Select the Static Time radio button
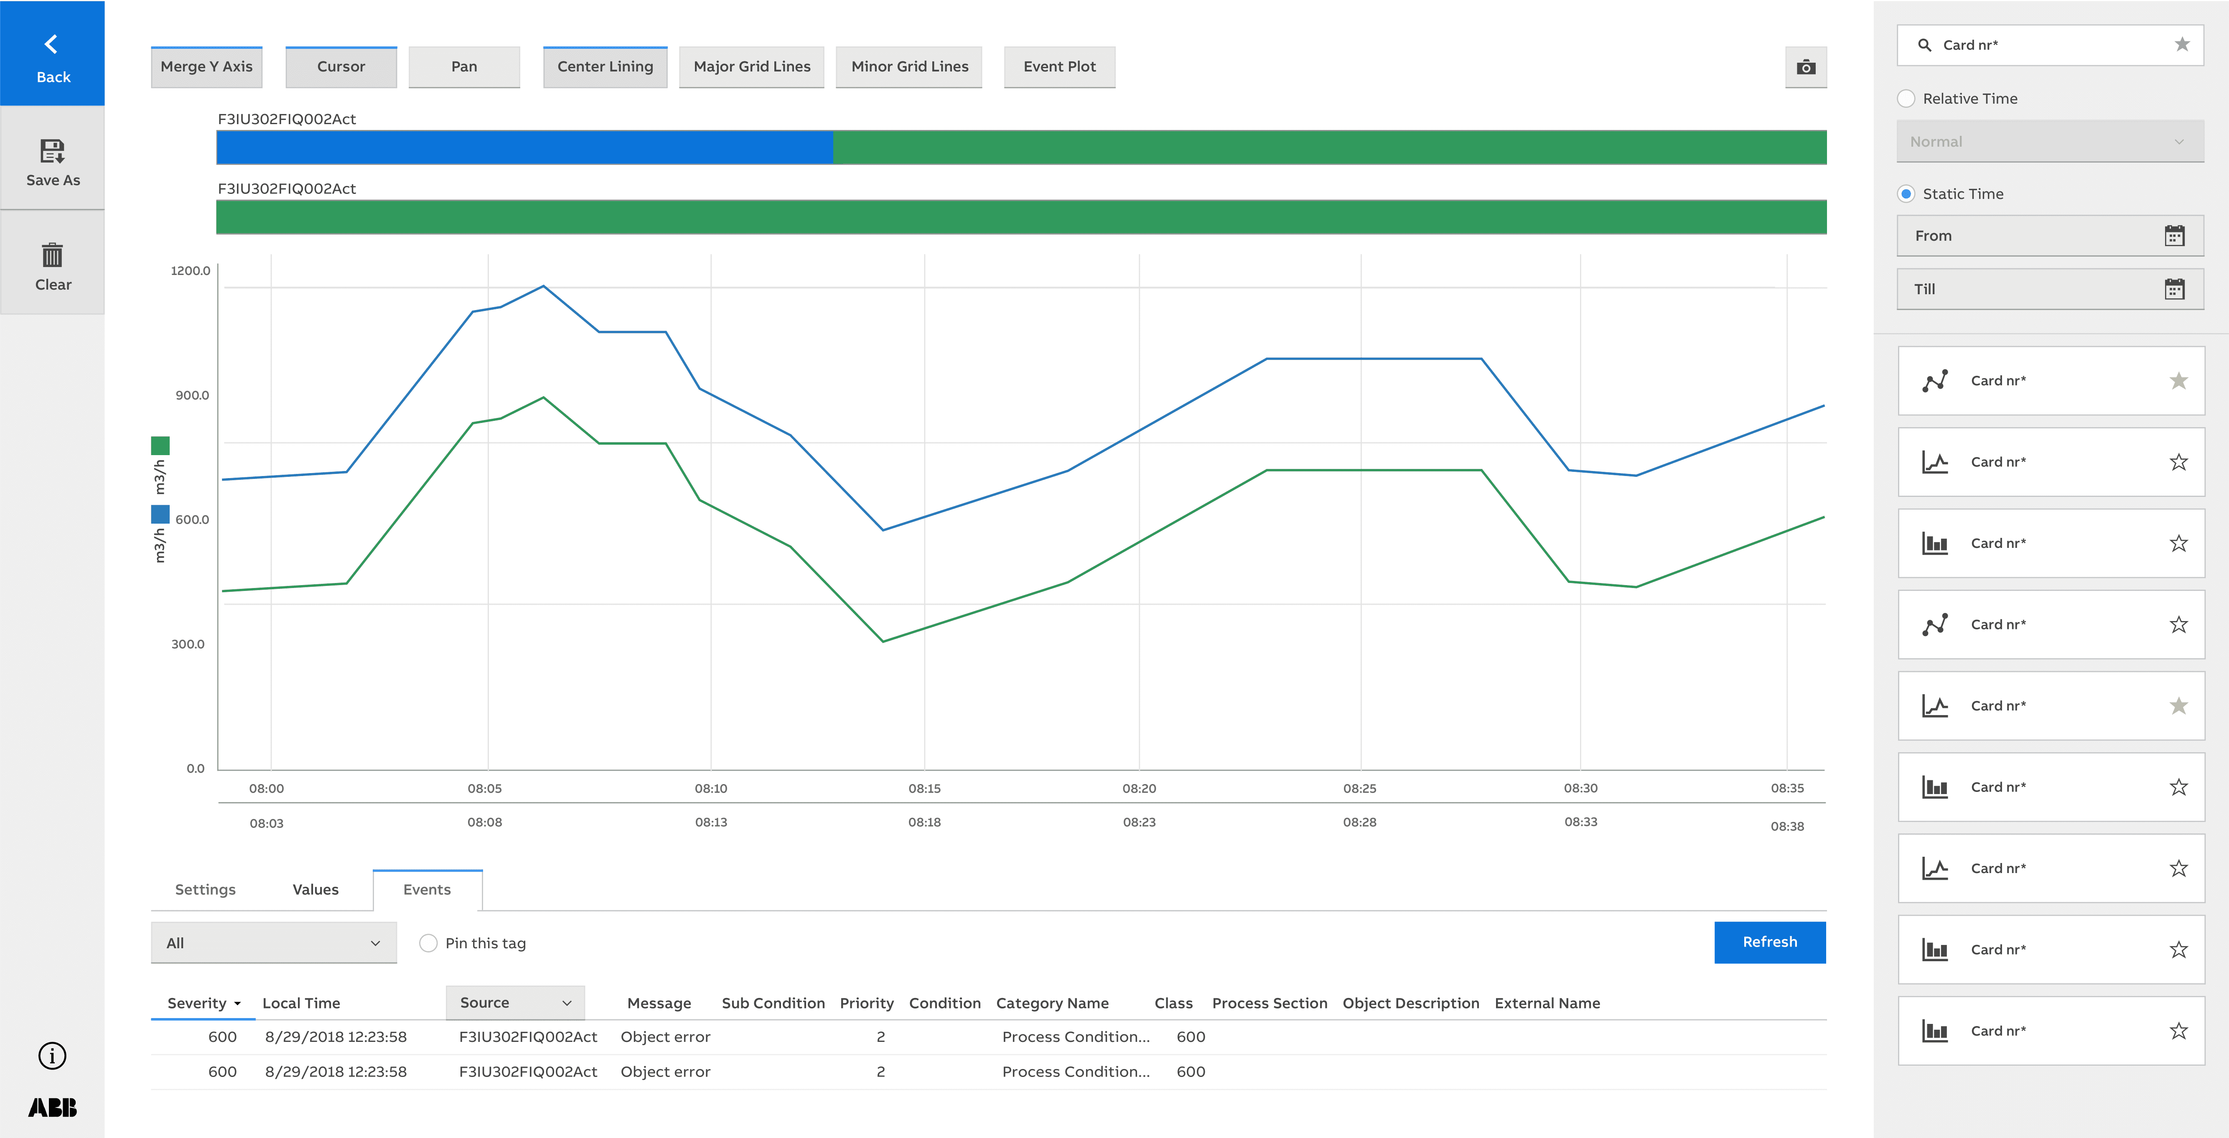This screenshot has width=2229, height=1138. click(1906, 194)
